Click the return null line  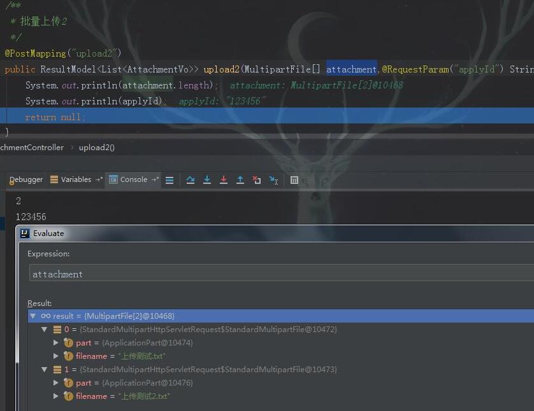[x=267, y=116]
